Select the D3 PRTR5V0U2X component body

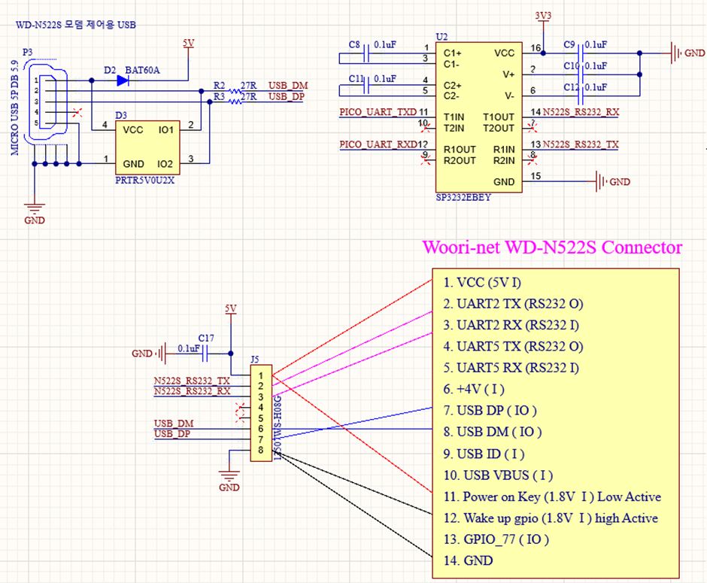pos(147,147)
